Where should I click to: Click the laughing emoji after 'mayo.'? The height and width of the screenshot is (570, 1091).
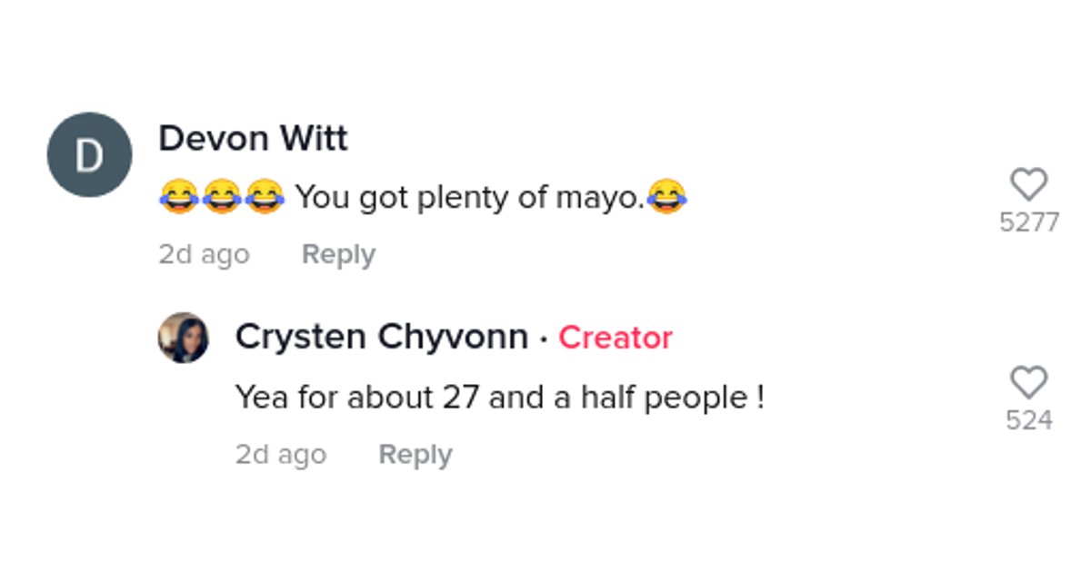tap(666, 196)
